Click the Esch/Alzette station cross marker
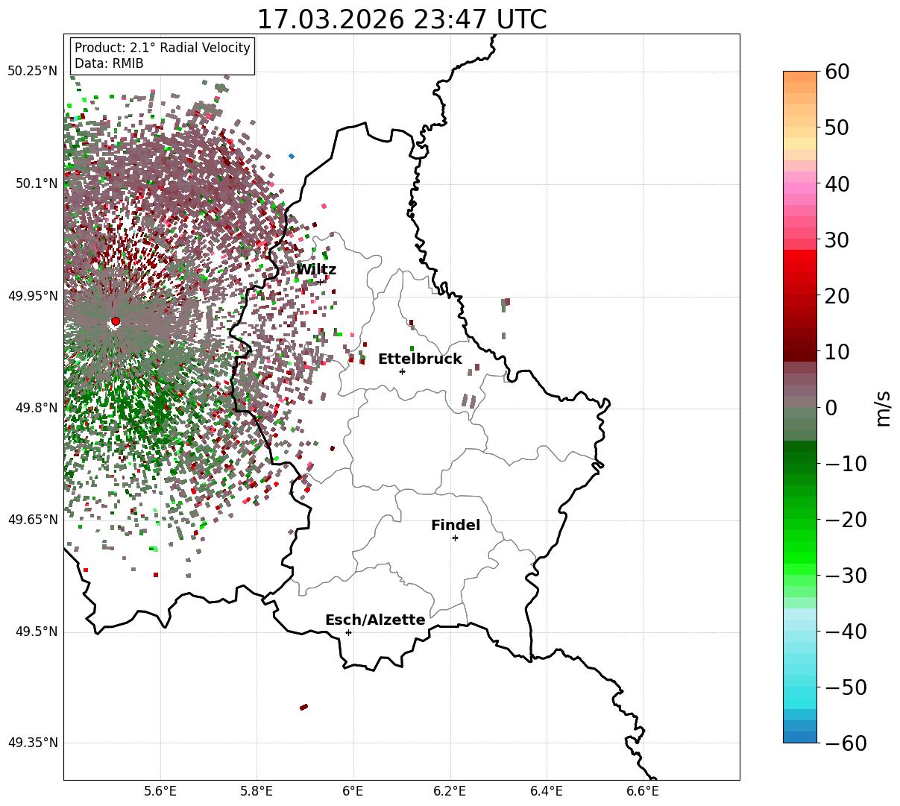Screen dimensions: 900x806 pos(348,632)
